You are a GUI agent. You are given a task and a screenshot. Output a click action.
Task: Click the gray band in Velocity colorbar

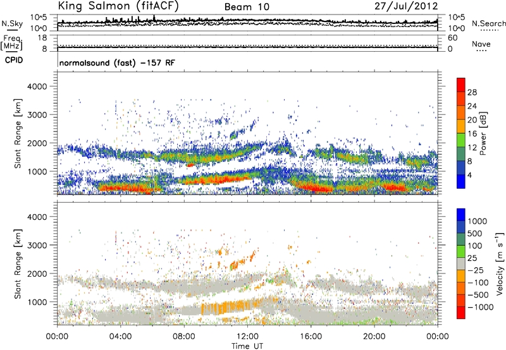coord(461,263)
